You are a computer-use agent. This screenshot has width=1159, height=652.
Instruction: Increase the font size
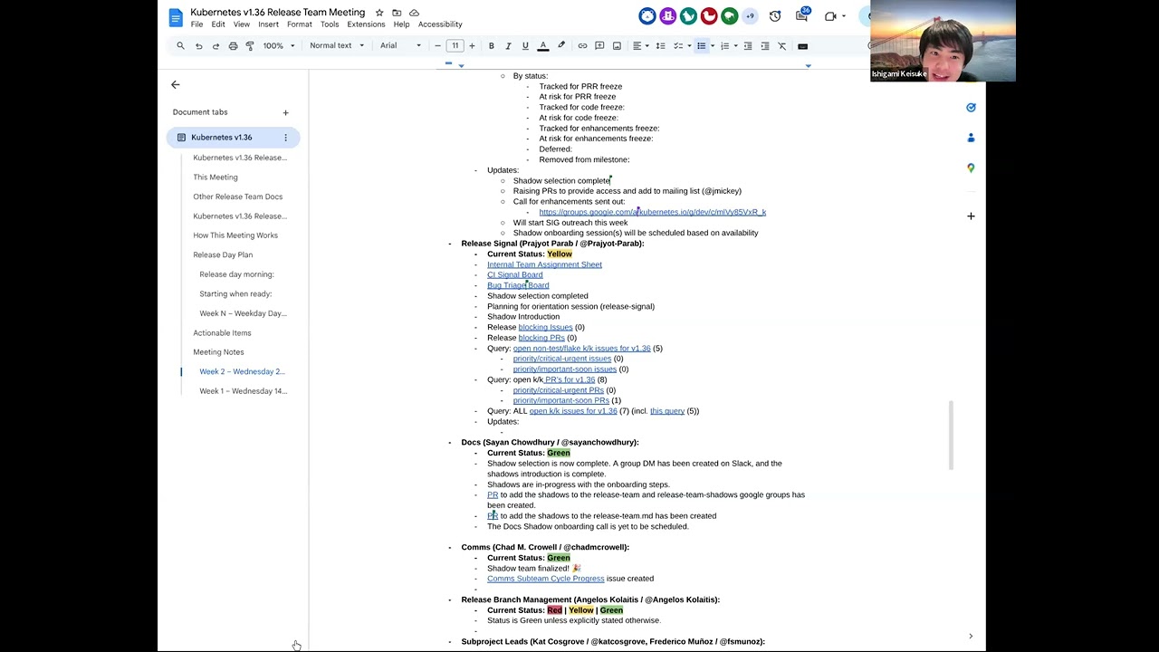pos(472,46)
